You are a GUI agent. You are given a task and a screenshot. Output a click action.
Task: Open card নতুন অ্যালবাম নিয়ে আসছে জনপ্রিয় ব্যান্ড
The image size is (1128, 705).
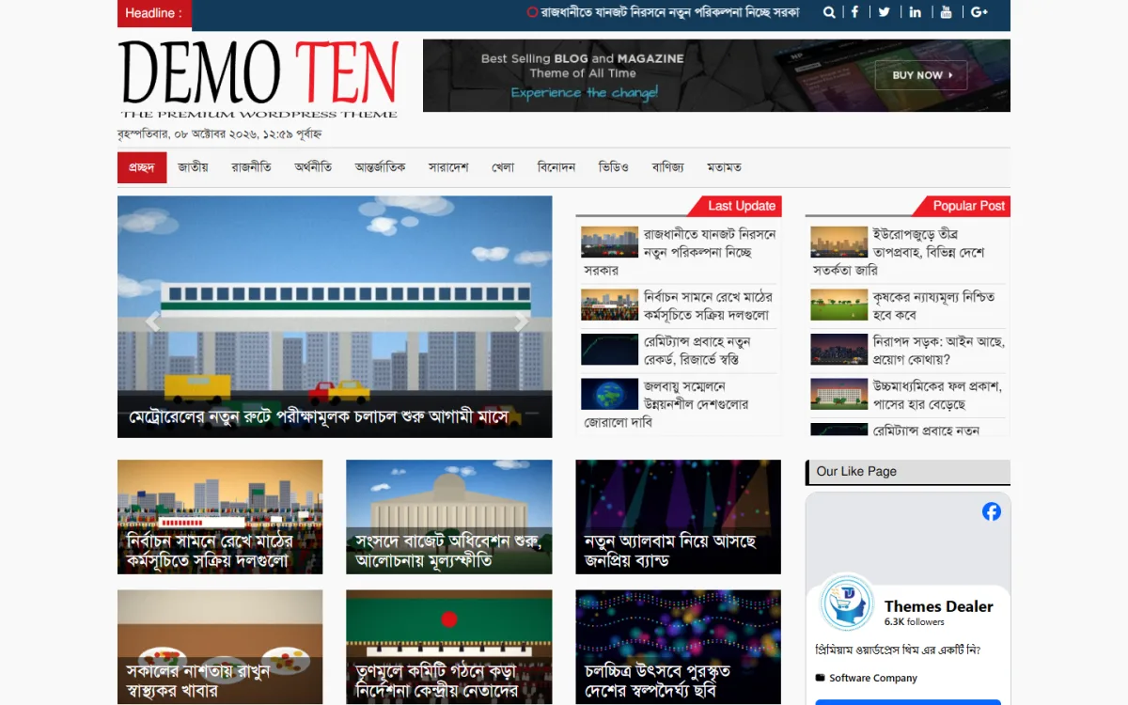pos(678,517)
